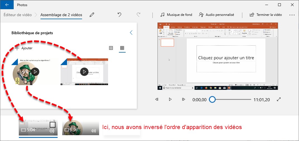Play the PowerPoint recording library thumbnail

84,71
